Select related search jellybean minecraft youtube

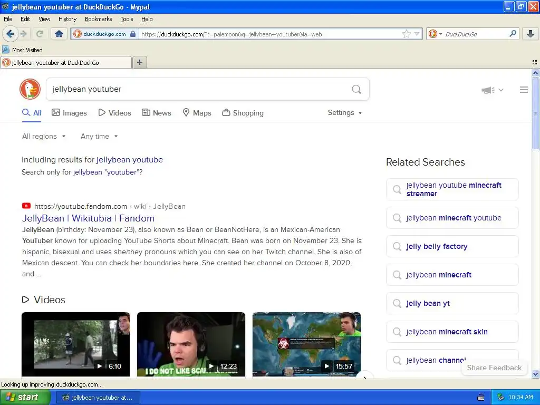coord(452,218)
